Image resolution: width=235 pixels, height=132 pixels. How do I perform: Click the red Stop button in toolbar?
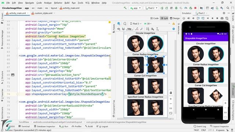195,8
